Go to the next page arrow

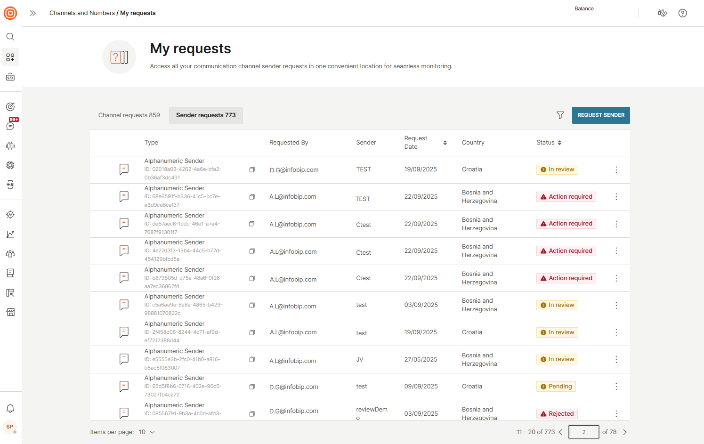tap(625, 432)
